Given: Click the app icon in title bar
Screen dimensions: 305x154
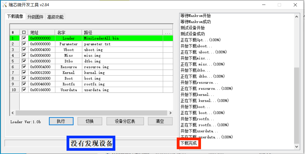Looking at the screenshot, I should pos(5,5).
